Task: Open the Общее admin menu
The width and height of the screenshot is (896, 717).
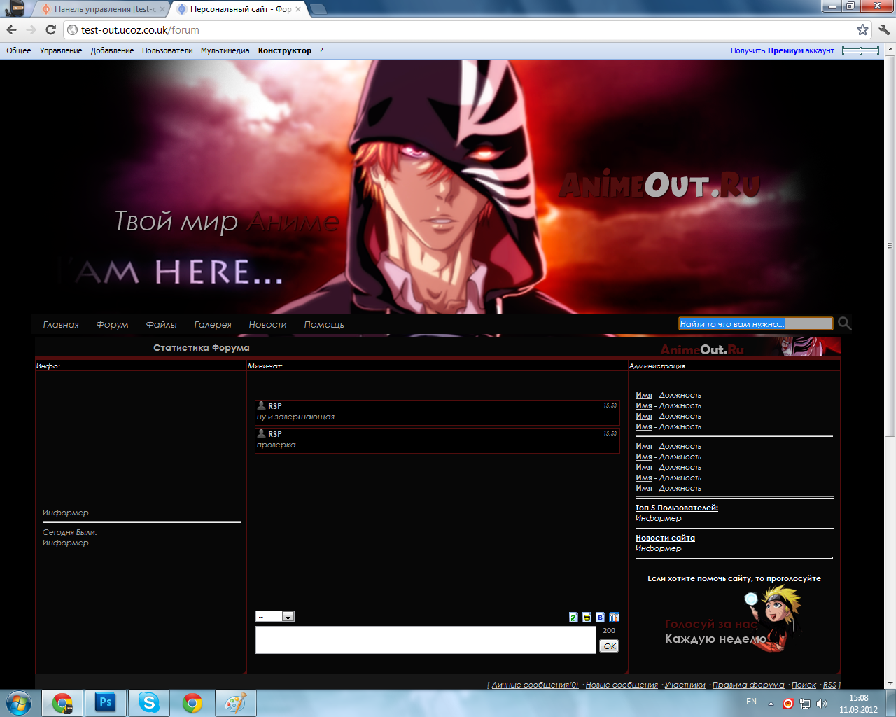Action: (19, 50)
